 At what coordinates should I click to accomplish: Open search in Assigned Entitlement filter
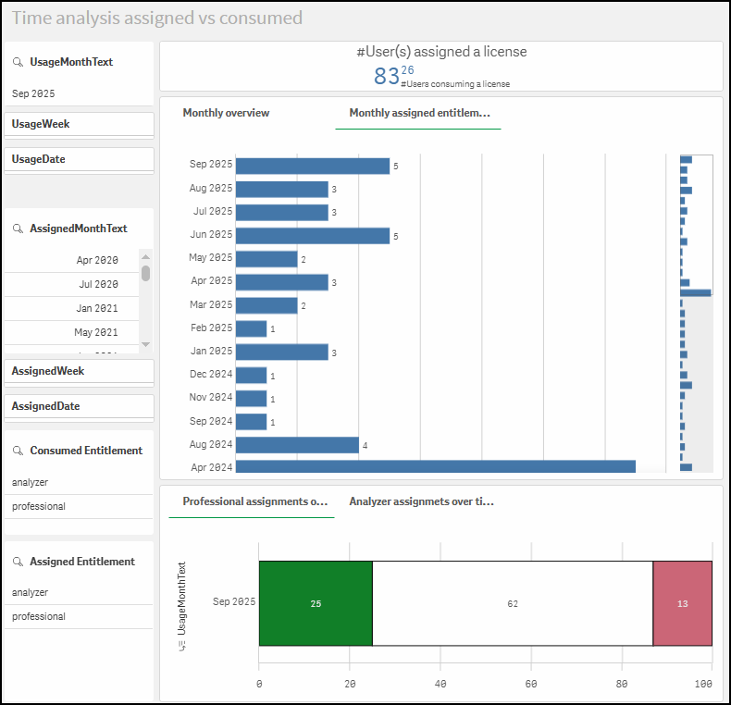[x=18, y=562]
